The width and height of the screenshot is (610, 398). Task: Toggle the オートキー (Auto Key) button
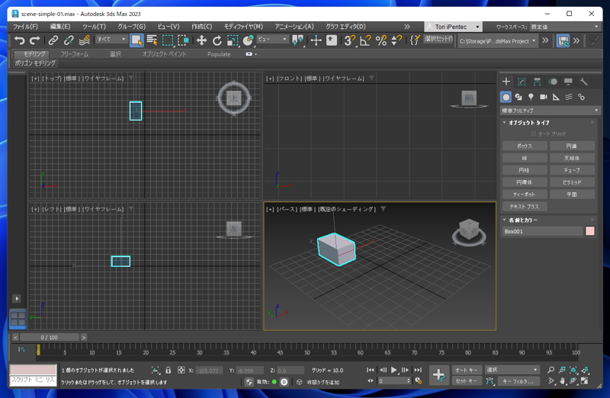click(466, 370)
